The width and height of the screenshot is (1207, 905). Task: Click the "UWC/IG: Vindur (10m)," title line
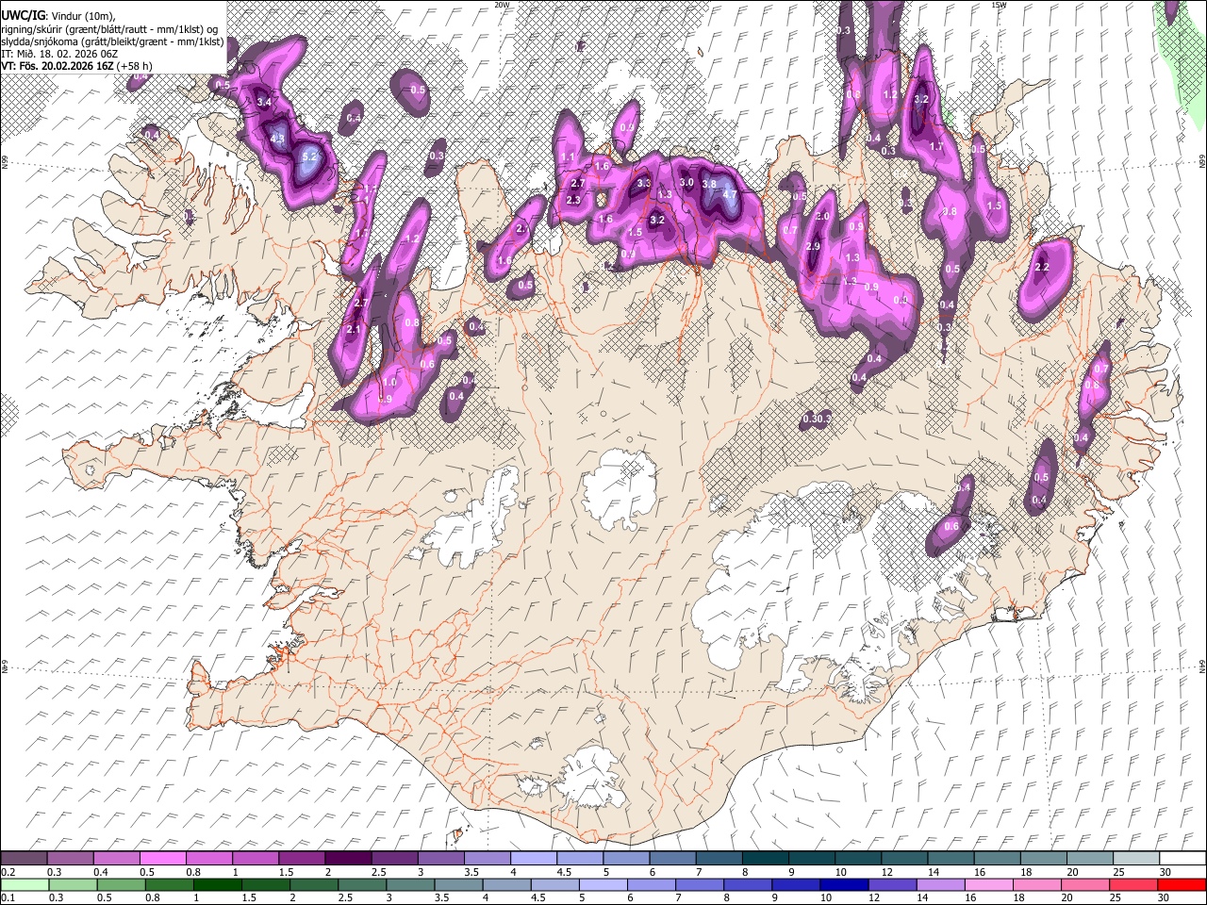(x=58, y=16)
